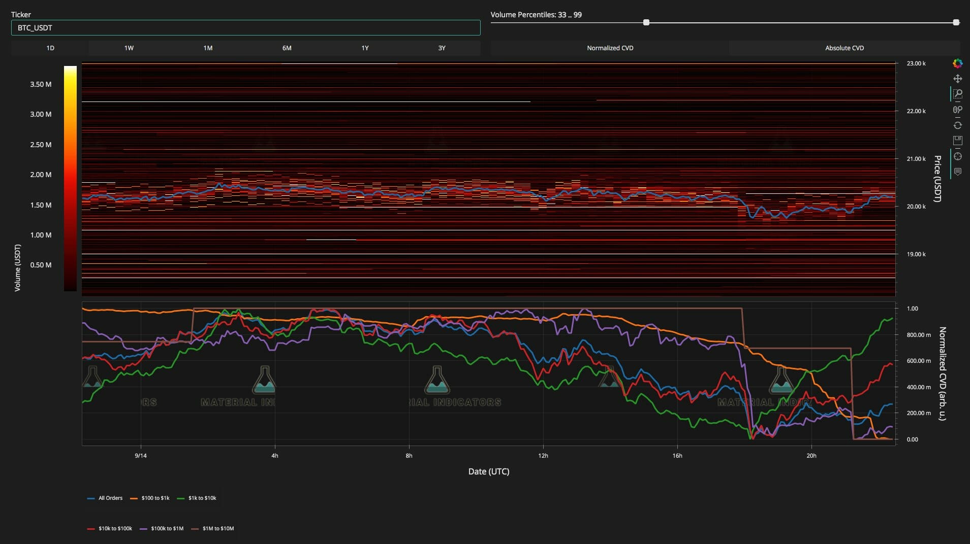This screenshot has height=544, width=970.
Task: Open the Bokeh logo link
Action: pos(957,63)
